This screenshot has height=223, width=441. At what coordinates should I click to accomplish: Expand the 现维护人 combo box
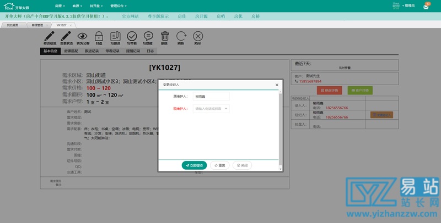coord(211,109)
